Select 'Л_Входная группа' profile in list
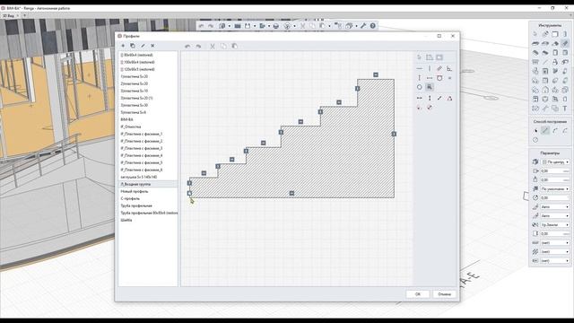The image size is (574, 323). point(148,184)
